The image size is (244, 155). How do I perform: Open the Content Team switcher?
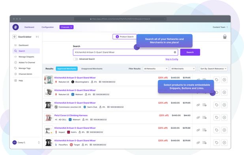point(220,27)
